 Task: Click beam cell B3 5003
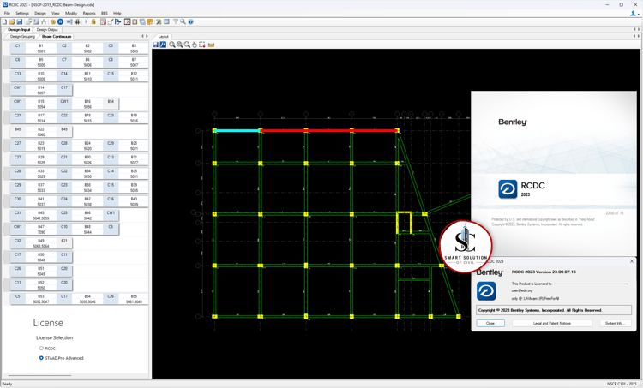tap(134, 48)
